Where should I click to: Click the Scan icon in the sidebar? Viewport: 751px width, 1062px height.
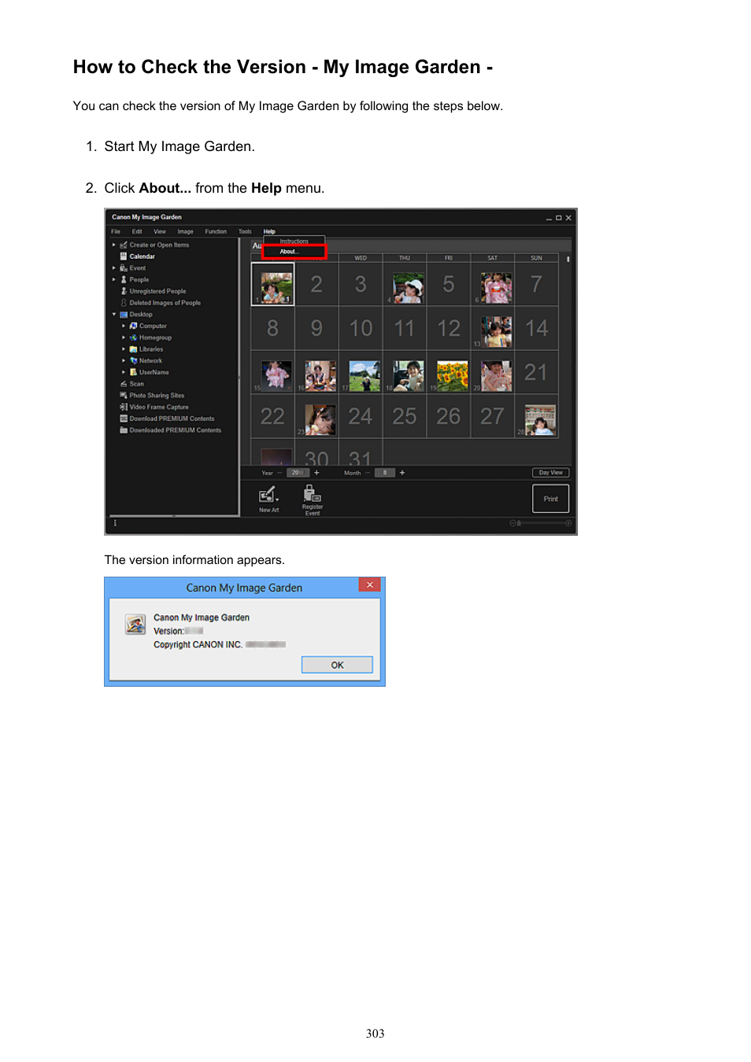pos(124,384)
